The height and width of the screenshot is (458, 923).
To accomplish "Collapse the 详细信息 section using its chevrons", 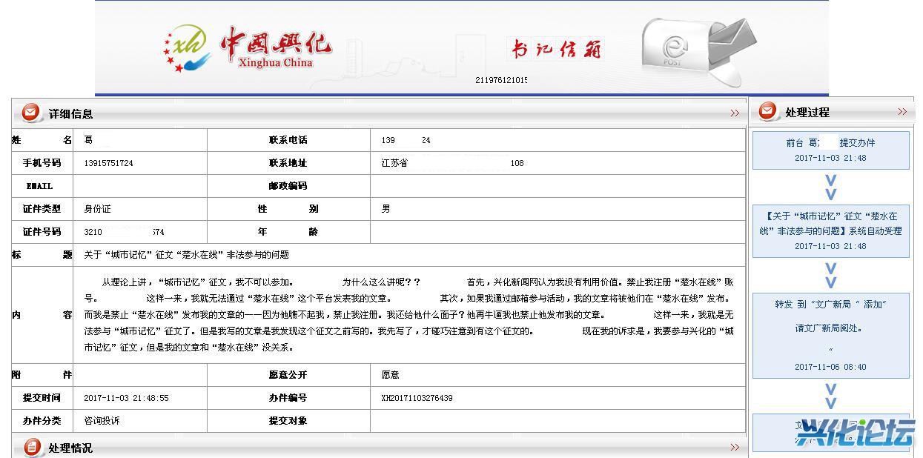I will click(x=734, y=113).
